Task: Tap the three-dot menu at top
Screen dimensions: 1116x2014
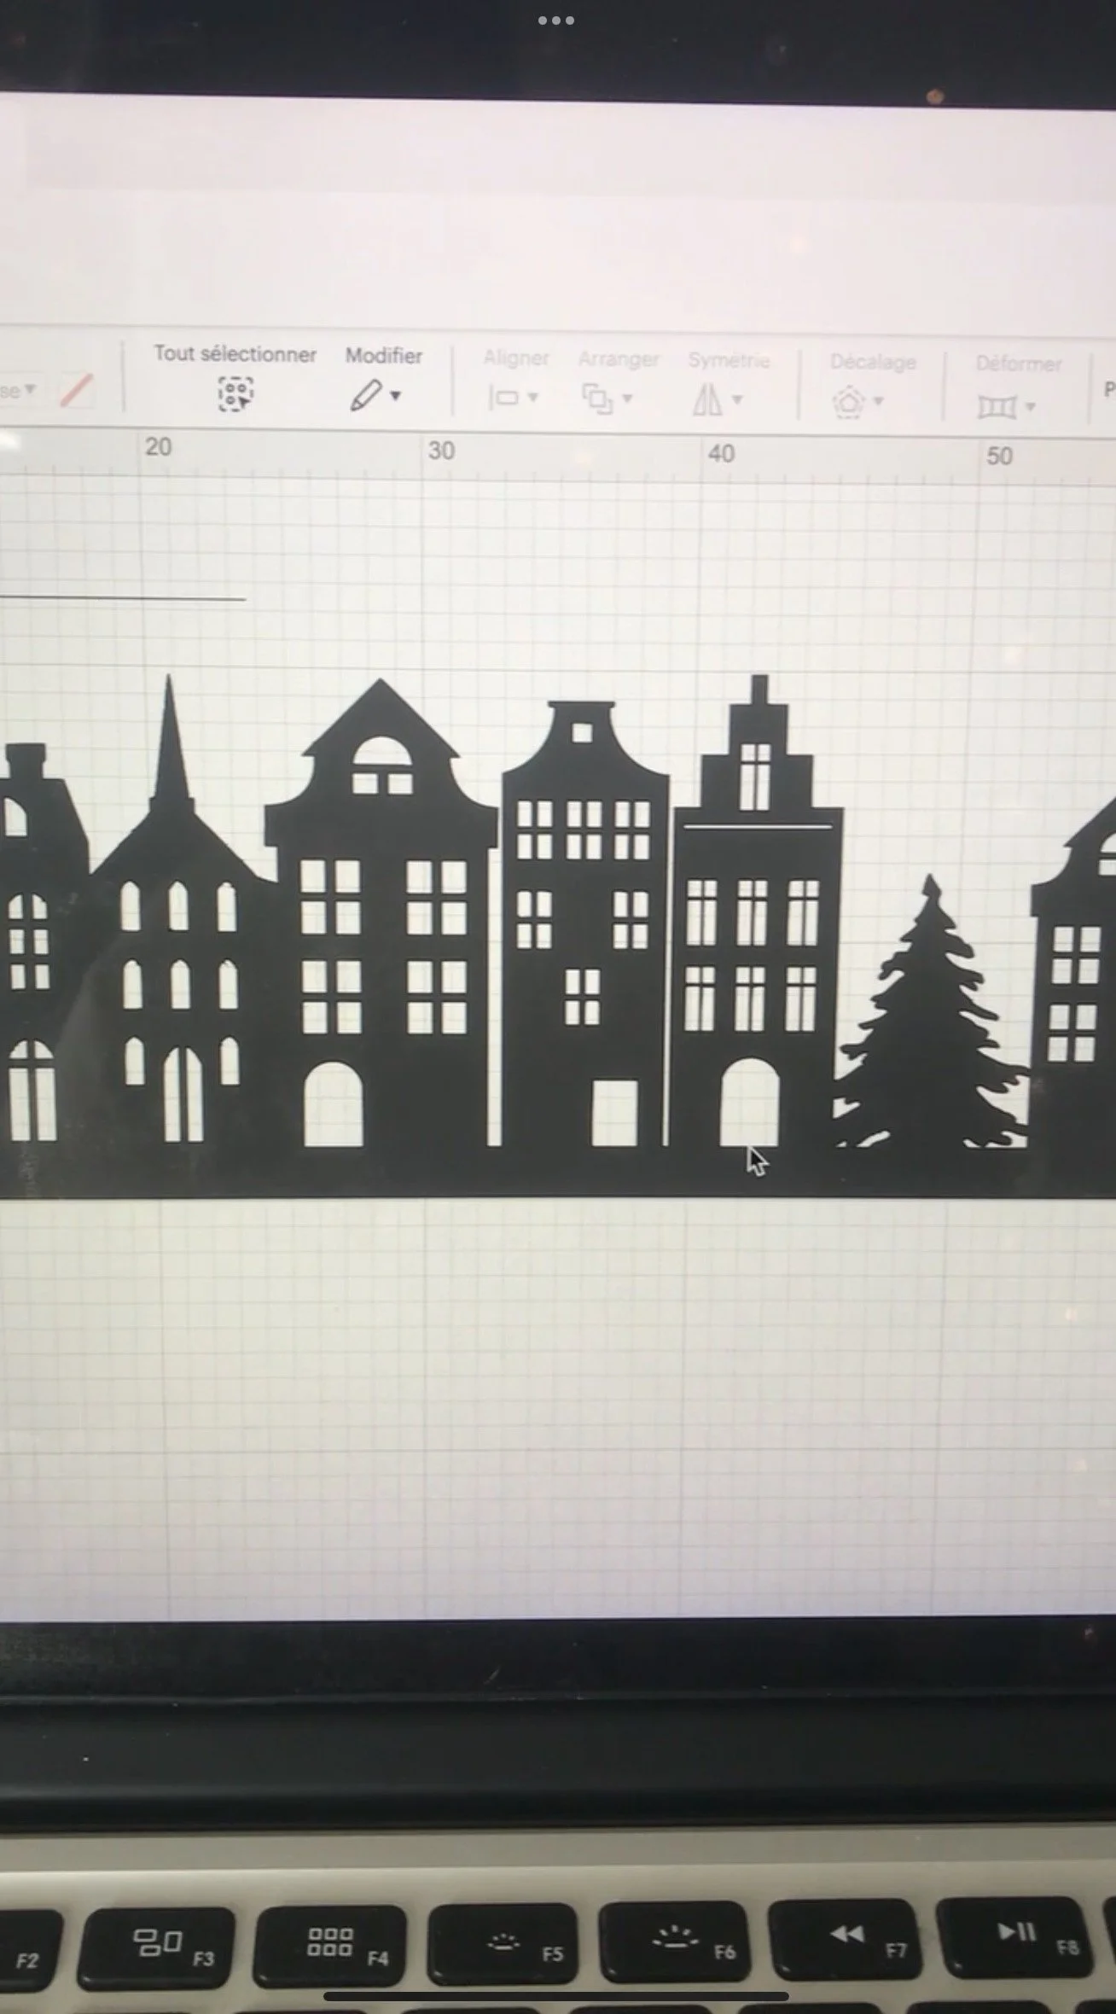Action: tap(556, 20)
